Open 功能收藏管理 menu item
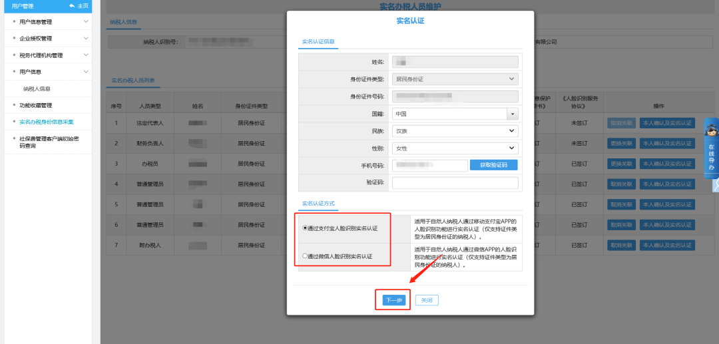719x344 pixels. (x=36, y=105)
